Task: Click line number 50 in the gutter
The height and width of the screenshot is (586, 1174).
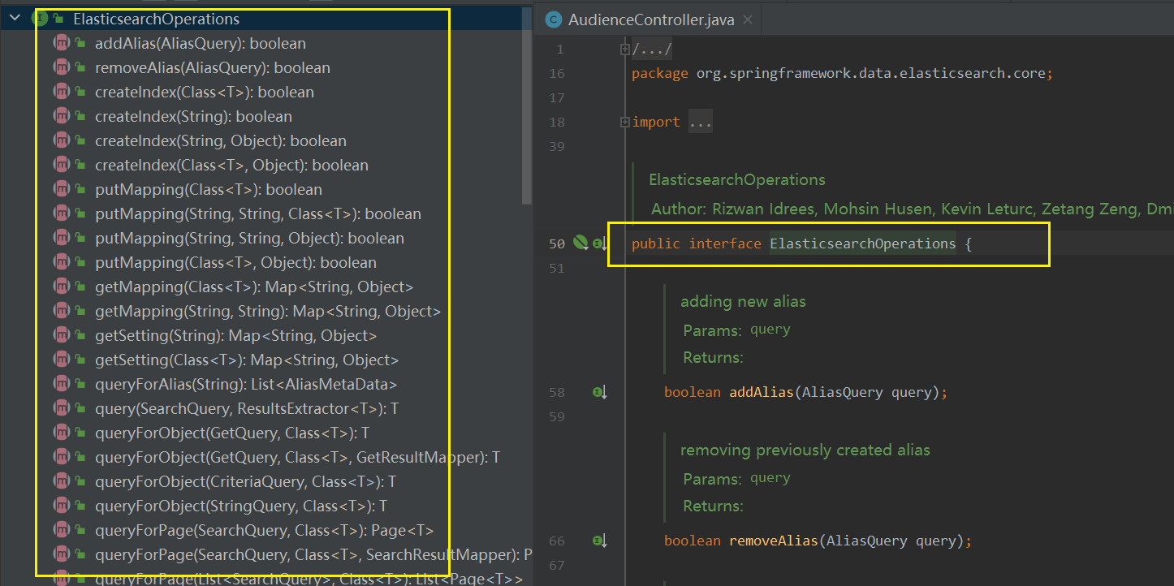Action: click(x=556, y=243)
